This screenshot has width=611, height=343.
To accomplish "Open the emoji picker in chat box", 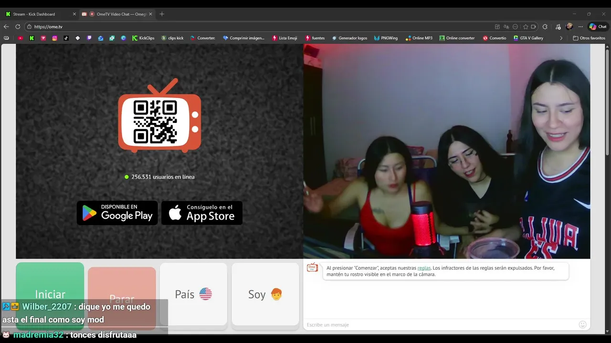I will (x=582, y=324).
